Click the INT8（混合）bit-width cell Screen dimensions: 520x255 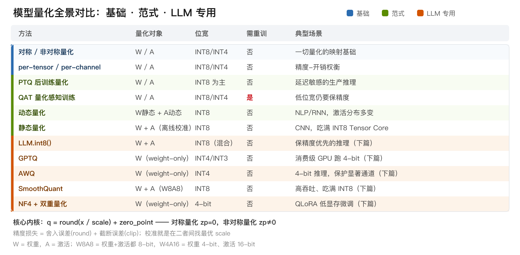[x=214, y=143]
